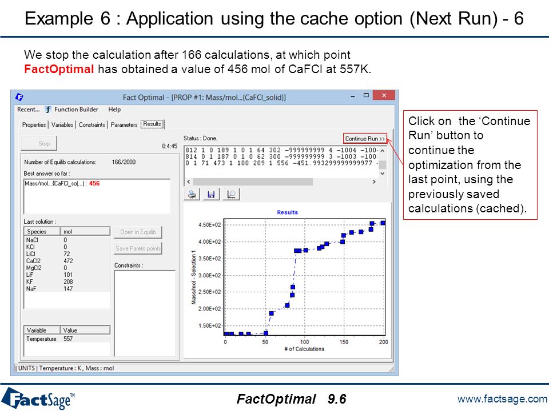The width and height of the screenshot is (549, 411).
Task: Select the KF row in species list
Action: pos(67,282)
